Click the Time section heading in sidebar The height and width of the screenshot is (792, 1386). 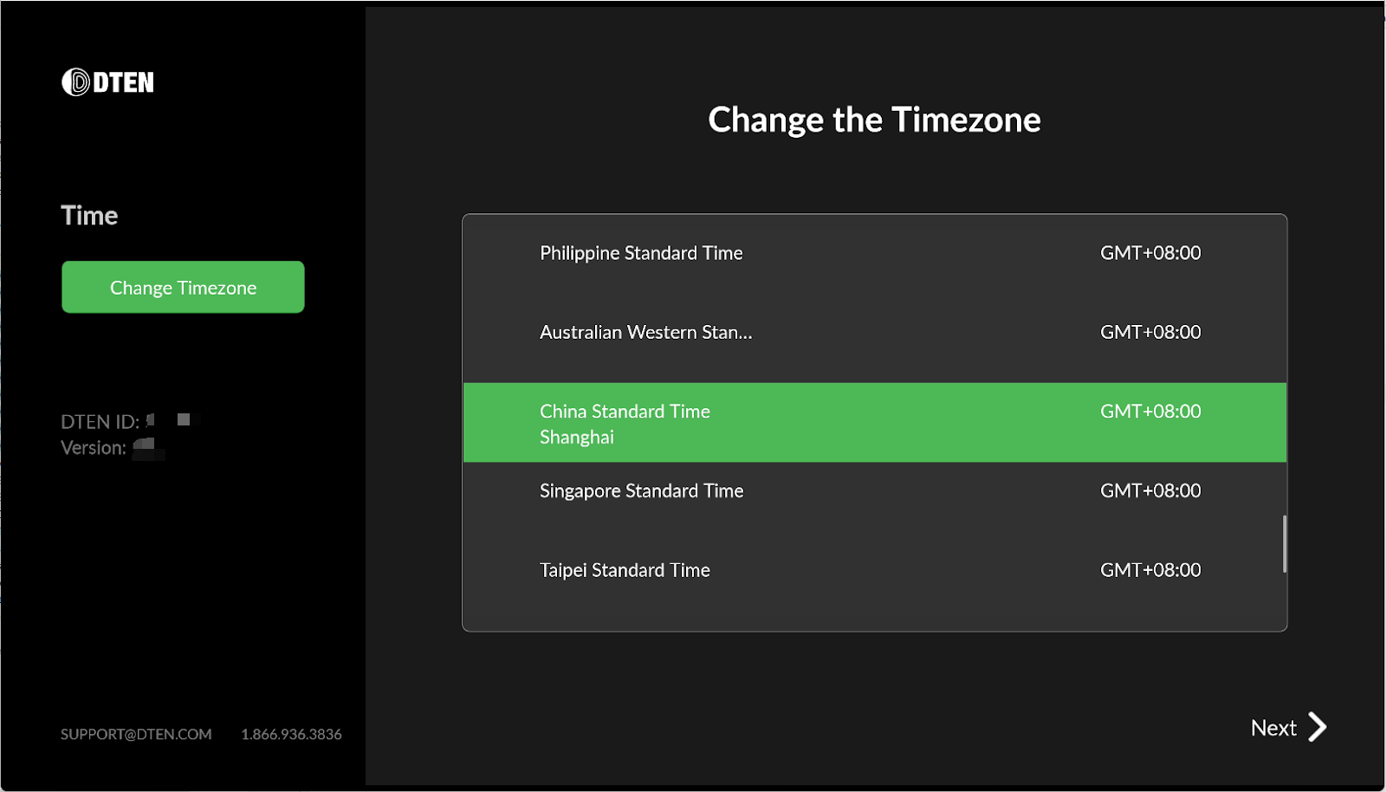pyautogui.click(x=89, y=215)
